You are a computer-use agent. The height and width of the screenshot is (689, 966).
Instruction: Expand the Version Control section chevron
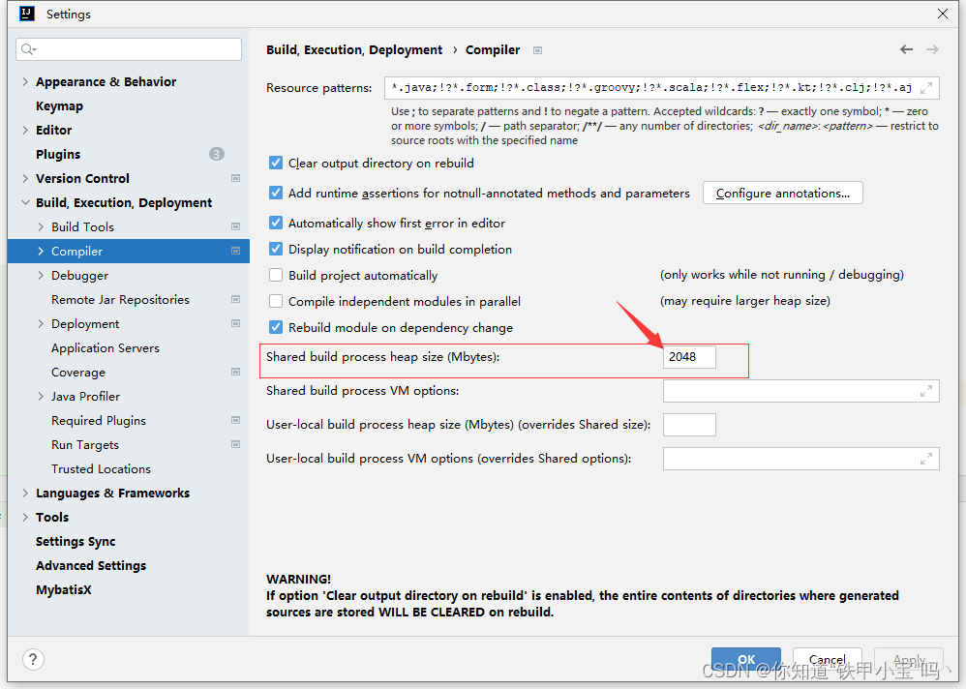pos(25,179)
